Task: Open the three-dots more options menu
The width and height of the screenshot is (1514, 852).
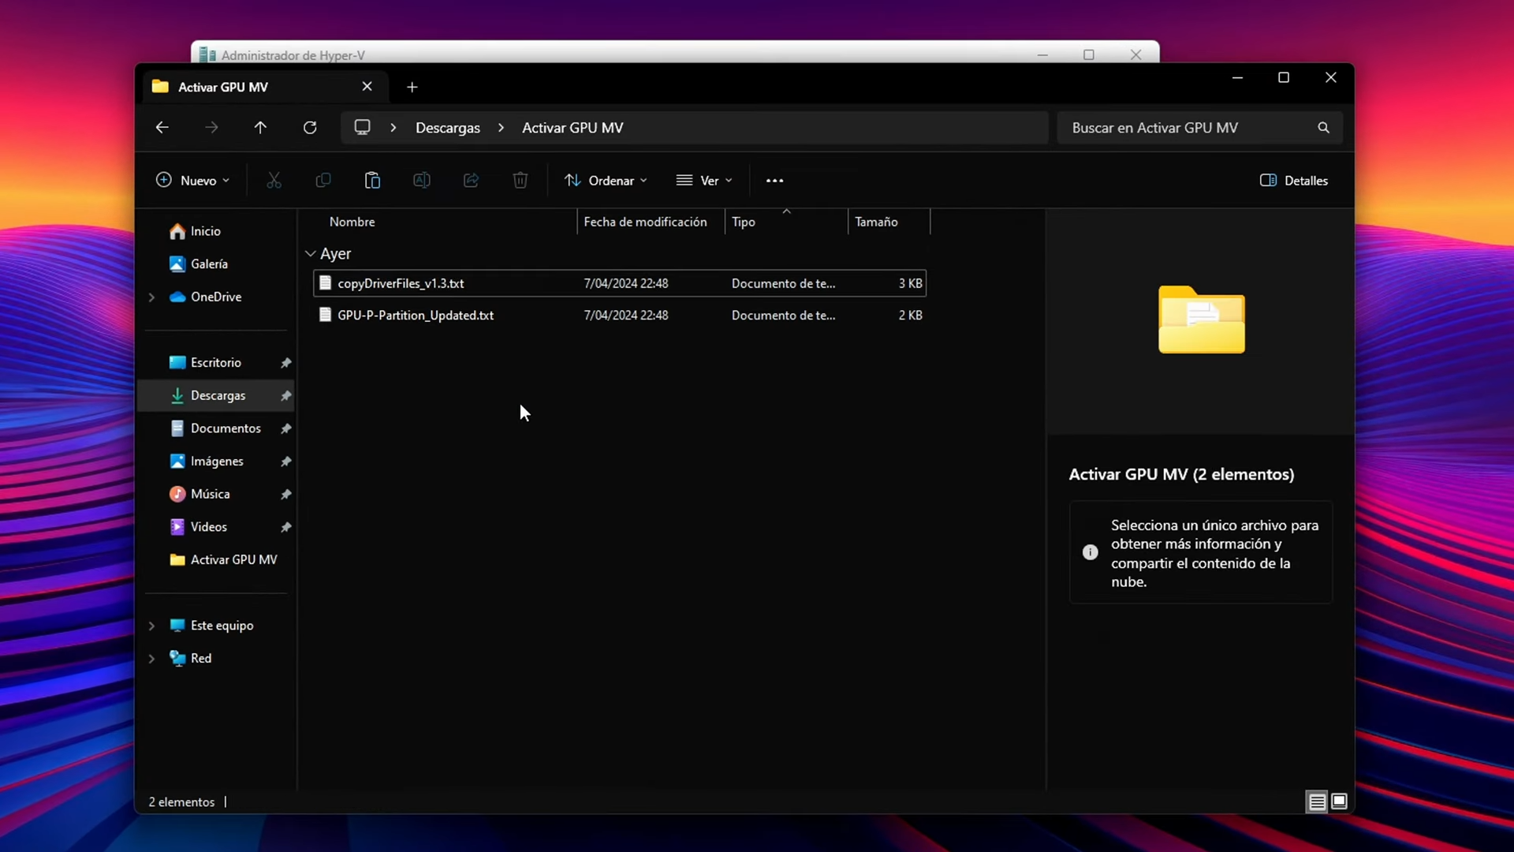Action: tap(774, 181)
